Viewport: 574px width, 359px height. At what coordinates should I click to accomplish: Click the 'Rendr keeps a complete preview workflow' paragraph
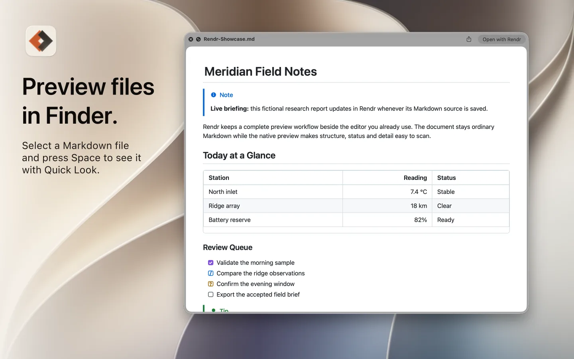click(348, 131)
